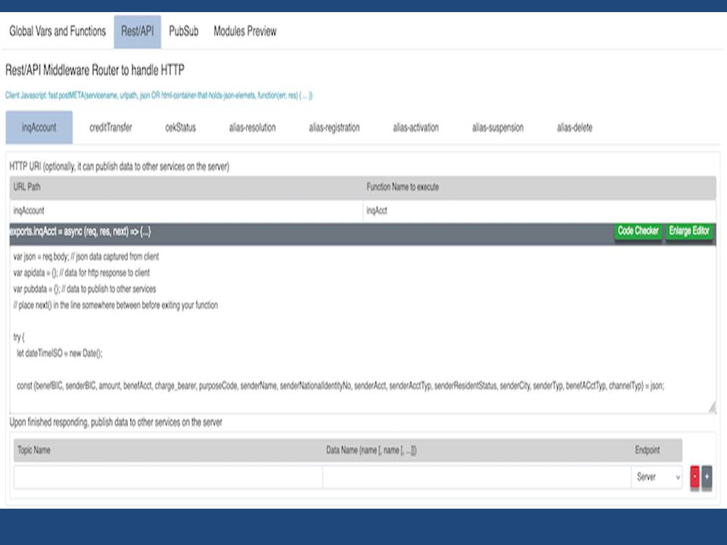Switch to Global Vars and Functions tab

(58, 32)
